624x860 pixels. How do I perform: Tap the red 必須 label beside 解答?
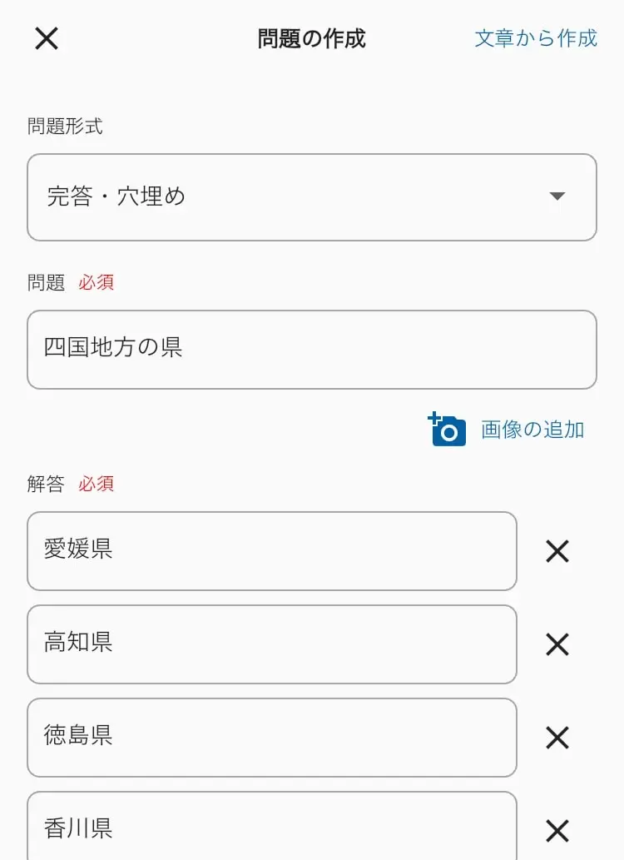(96, 484)
